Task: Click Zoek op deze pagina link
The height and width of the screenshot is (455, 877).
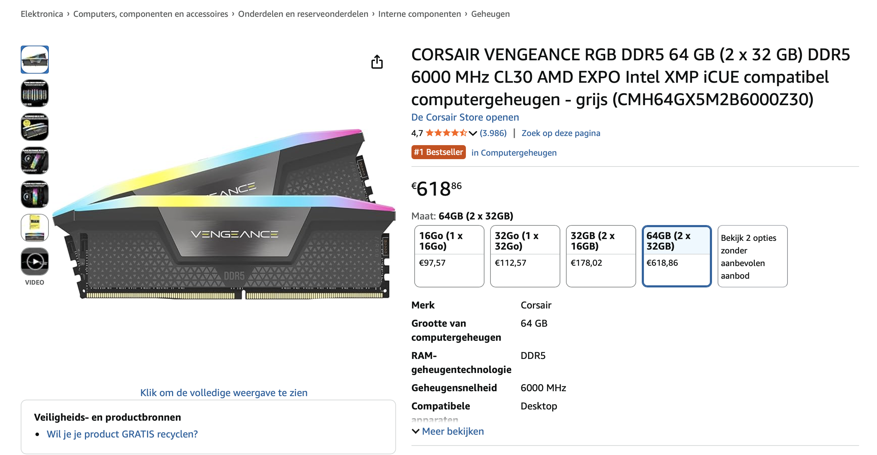Action: point(561,133)
